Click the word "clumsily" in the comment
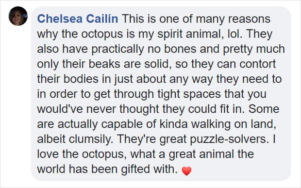The height and width of the screenshot is (188, 301). pos(91,139)
